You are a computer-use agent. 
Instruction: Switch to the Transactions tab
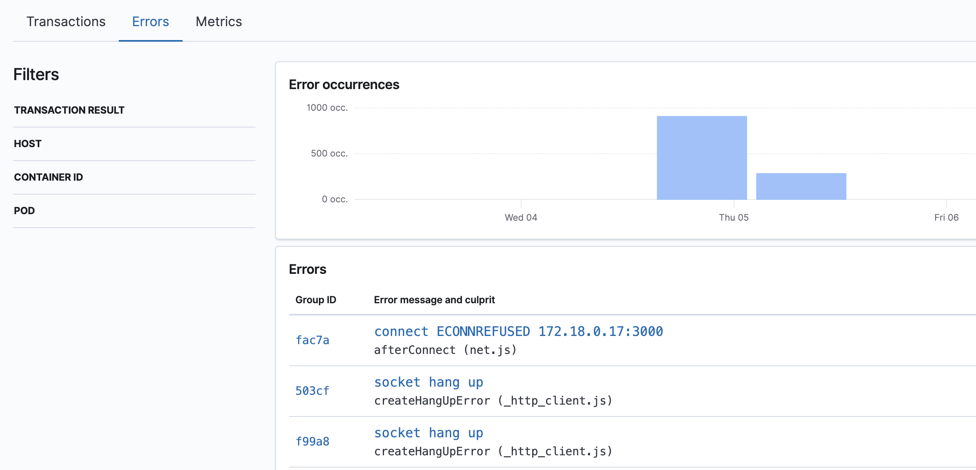[x=66, y=21]
